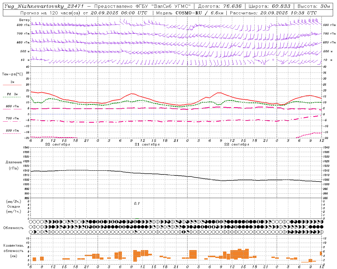The width and height of the screenshot is (337, 269).
Task: Click the (мм/3ч.) precipitation unit label
Action: tap(14, 201)
